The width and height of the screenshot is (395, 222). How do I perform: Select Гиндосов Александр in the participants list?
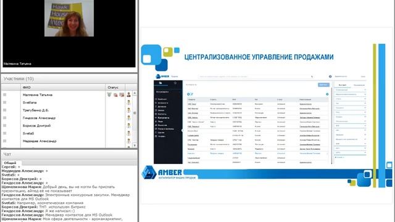[x=39, y=118]
